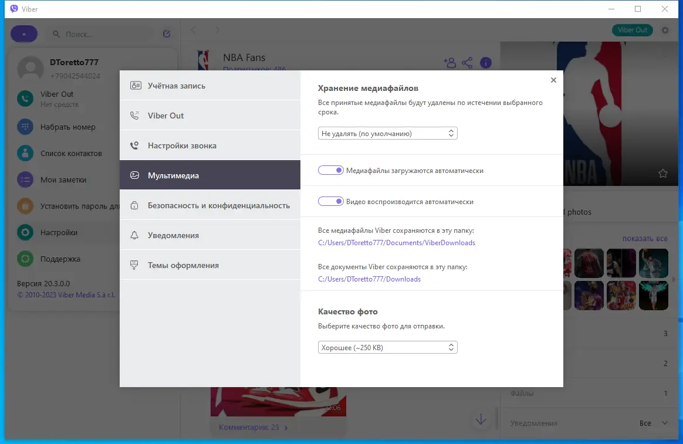Click the compose new chat icon
683x444 pixels.
click(x=166, y=33)
